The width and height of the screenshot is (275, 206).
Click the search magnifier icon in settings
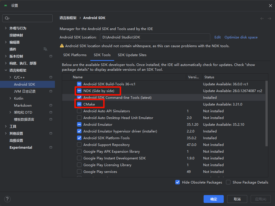point(7,18)
